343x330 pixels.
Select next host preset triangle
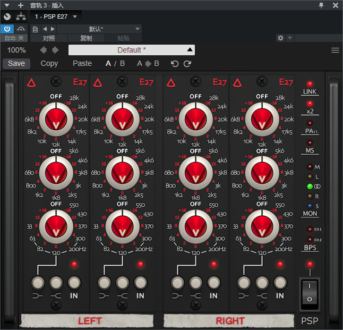[53, 29]
